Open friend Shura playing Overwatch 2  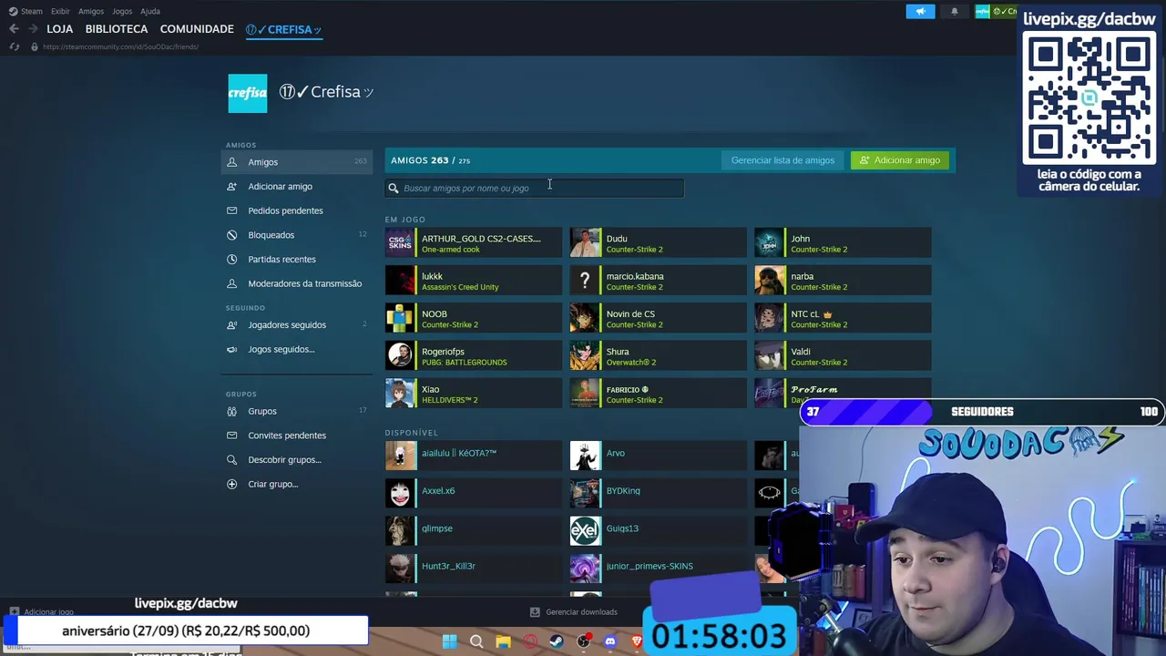tap(658, 356)
